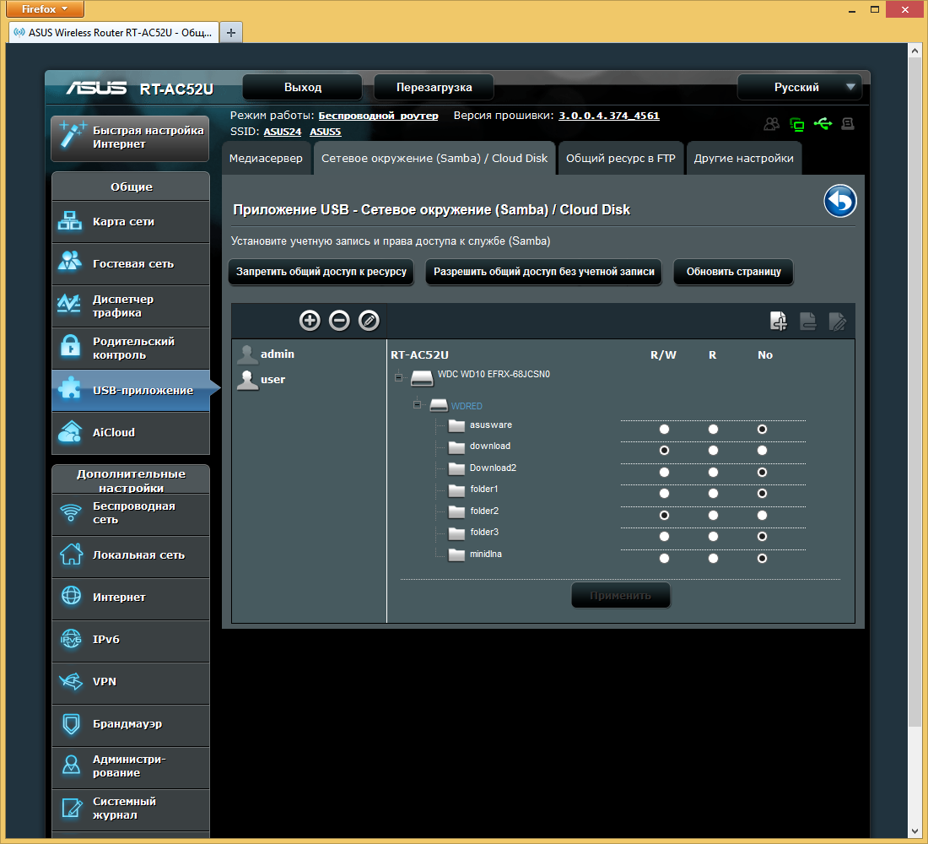This screenshot has width=928, height=844.
Task: Collapse the WDC WD10 disk tree node
Action: [399, 377]
